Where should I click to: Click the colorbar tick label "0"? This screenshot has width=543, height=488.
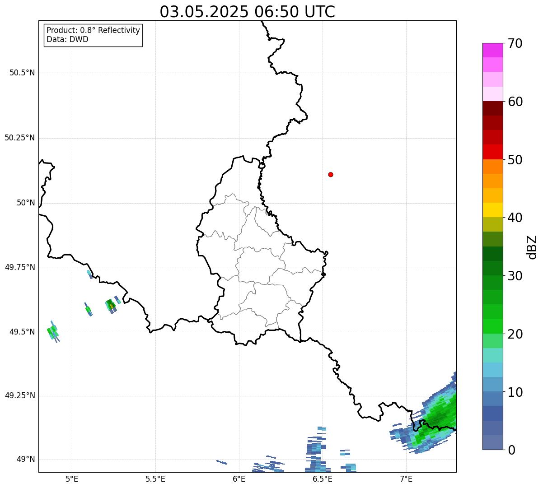coord(511,450)
